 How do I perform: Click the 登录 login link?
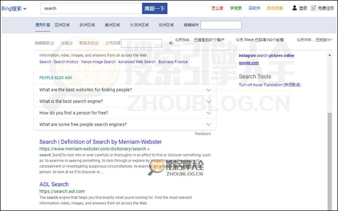pyautogui.click(x=303, y=8)
